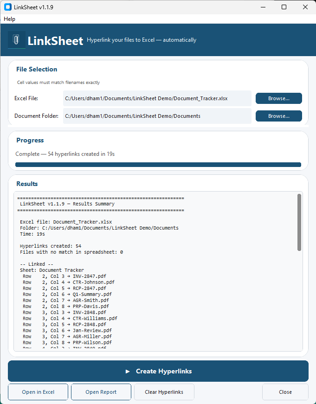Click the 'LinkSheet v1.1.9 — Results Summary' heading
Screen dimensions: 316x404
pos(67,204)
